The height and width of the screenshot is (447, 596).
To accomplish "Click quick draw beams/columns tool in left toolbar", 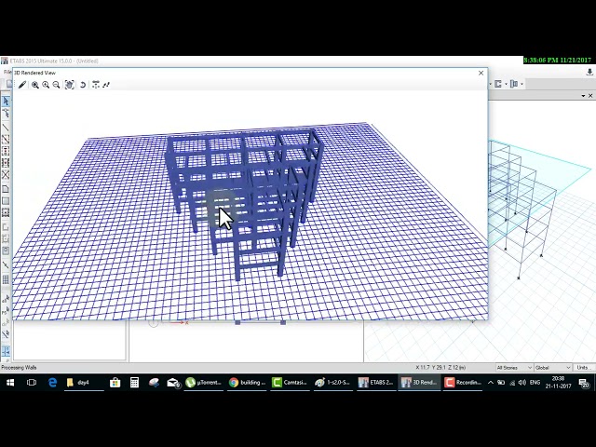I will (6, 139).
